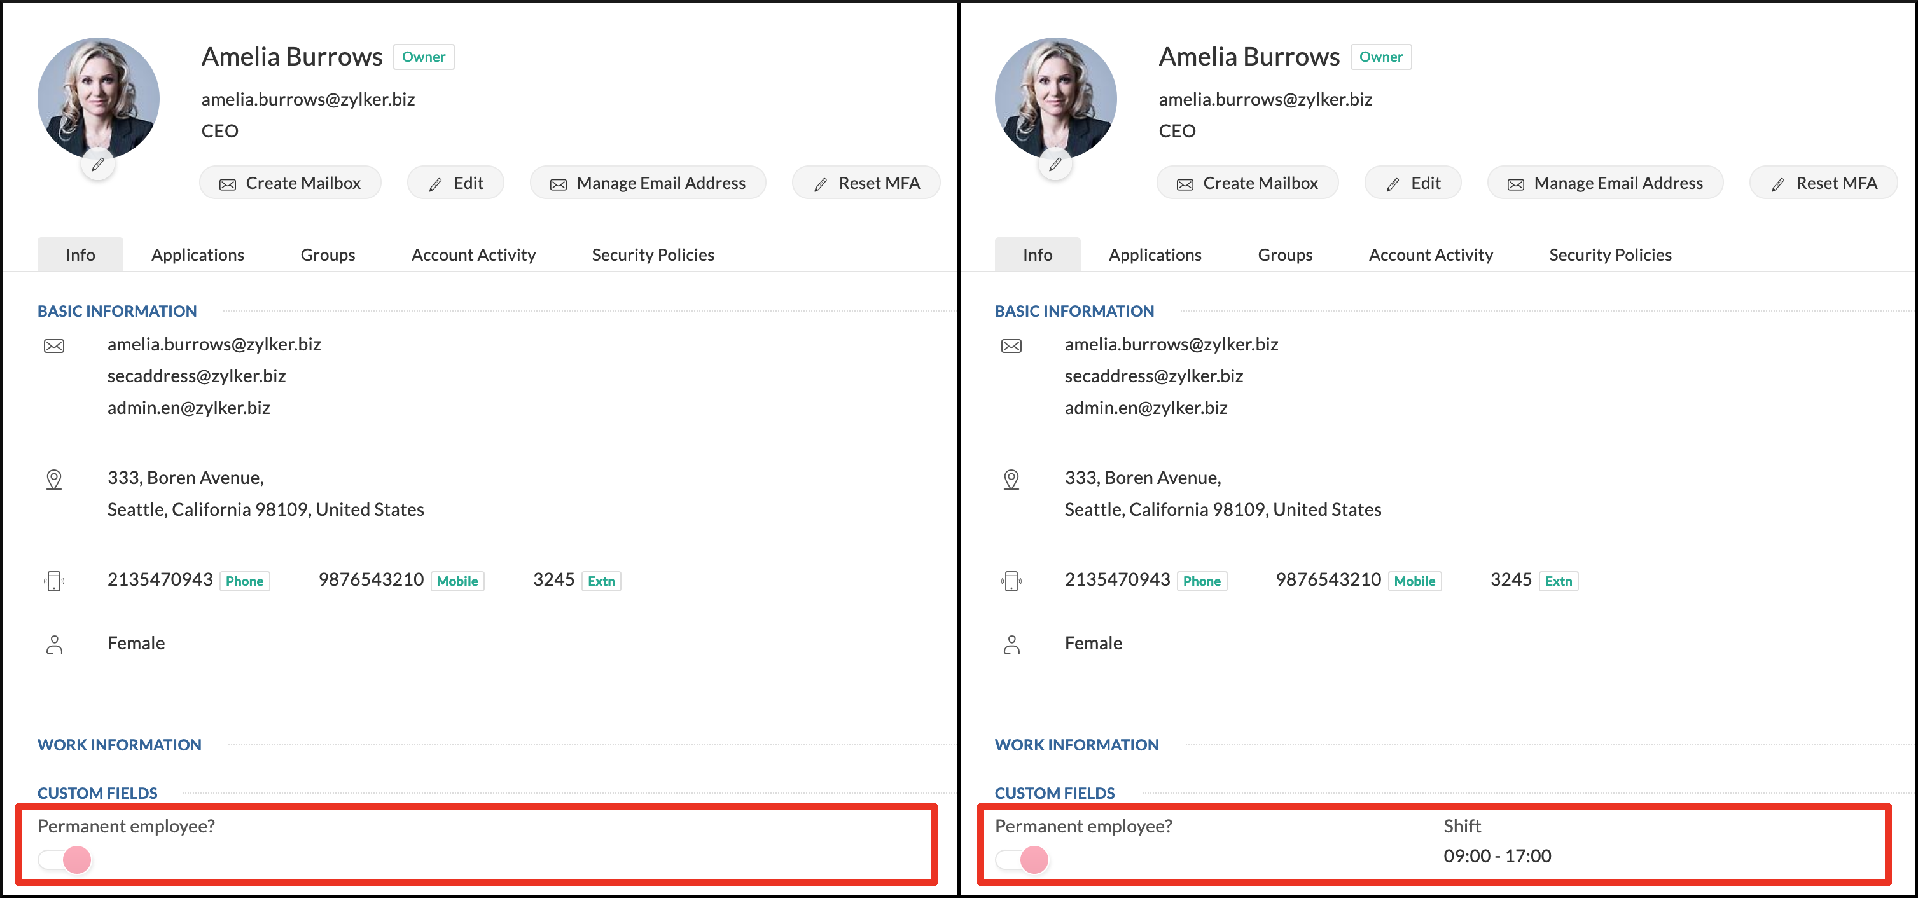Open Groups tab in right panel
The image size is (1918, 898).
[x=1284, y=254]
